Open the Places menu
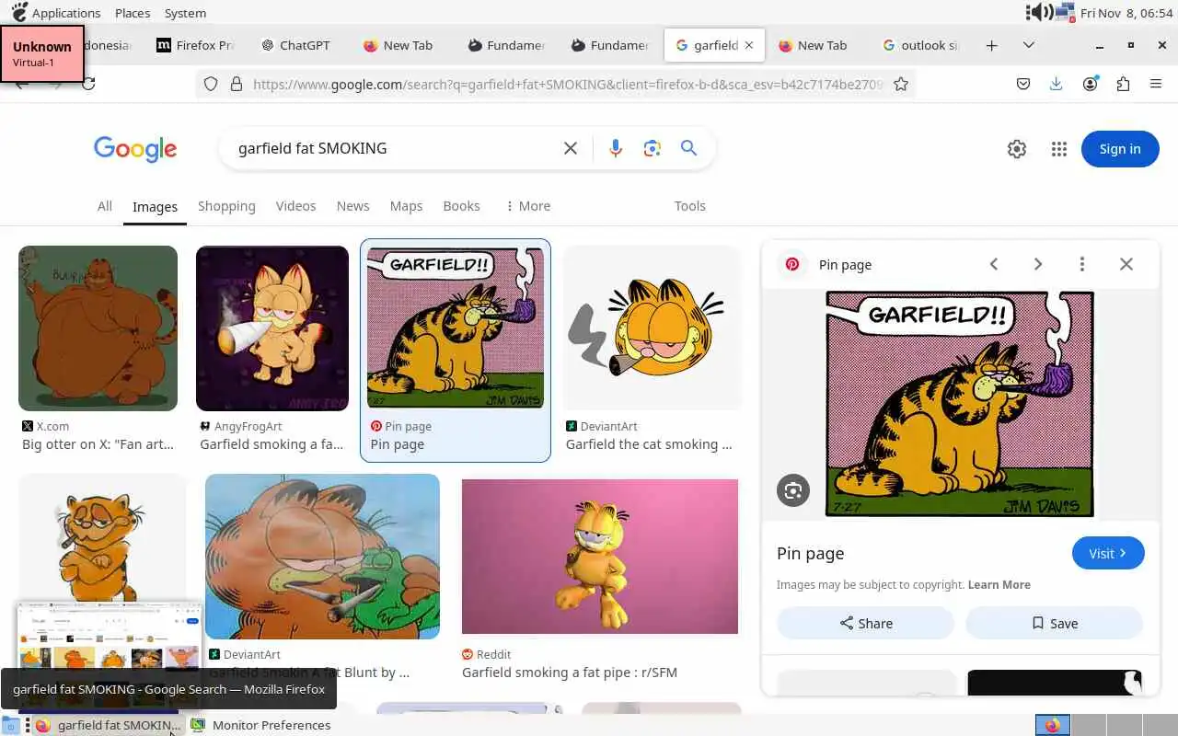The image size is (1178, 736). [133, 13]
